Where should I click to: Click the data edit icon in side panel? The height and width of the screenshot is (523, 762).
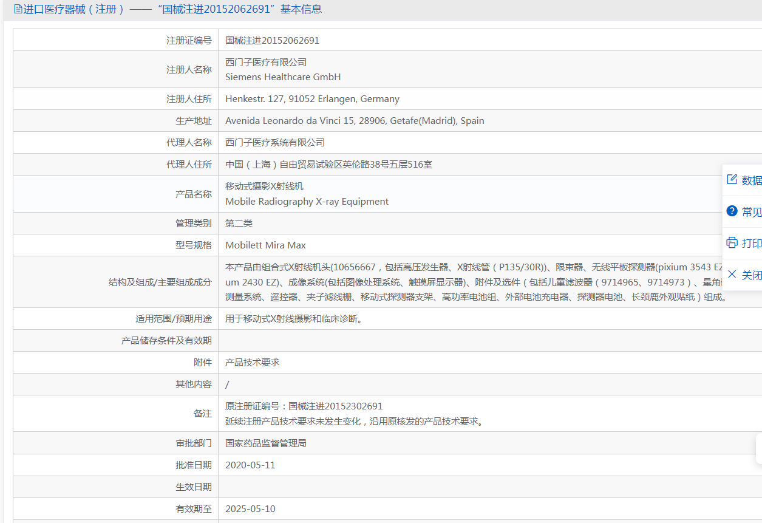coord(732,179)
